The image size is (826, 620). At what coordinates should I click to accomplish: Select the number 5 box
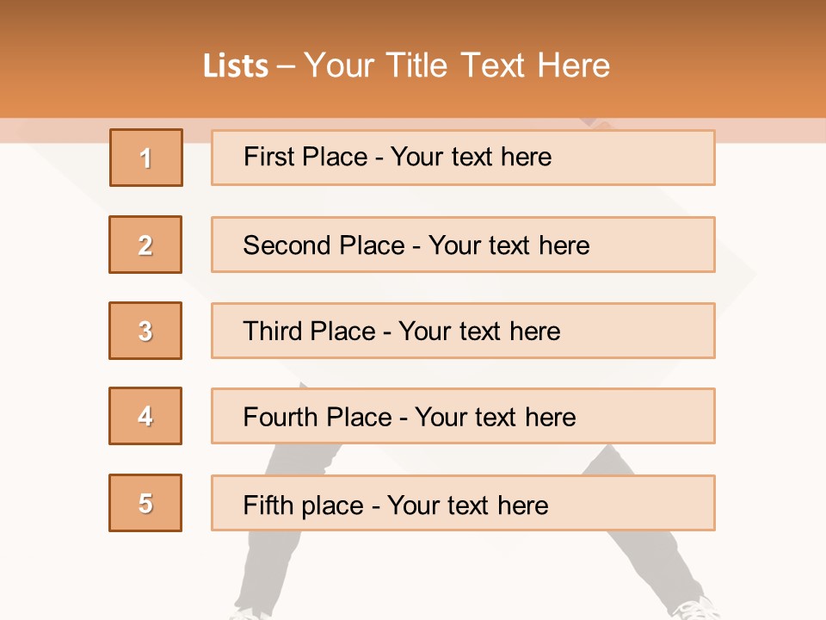click(x=145, y=503)
